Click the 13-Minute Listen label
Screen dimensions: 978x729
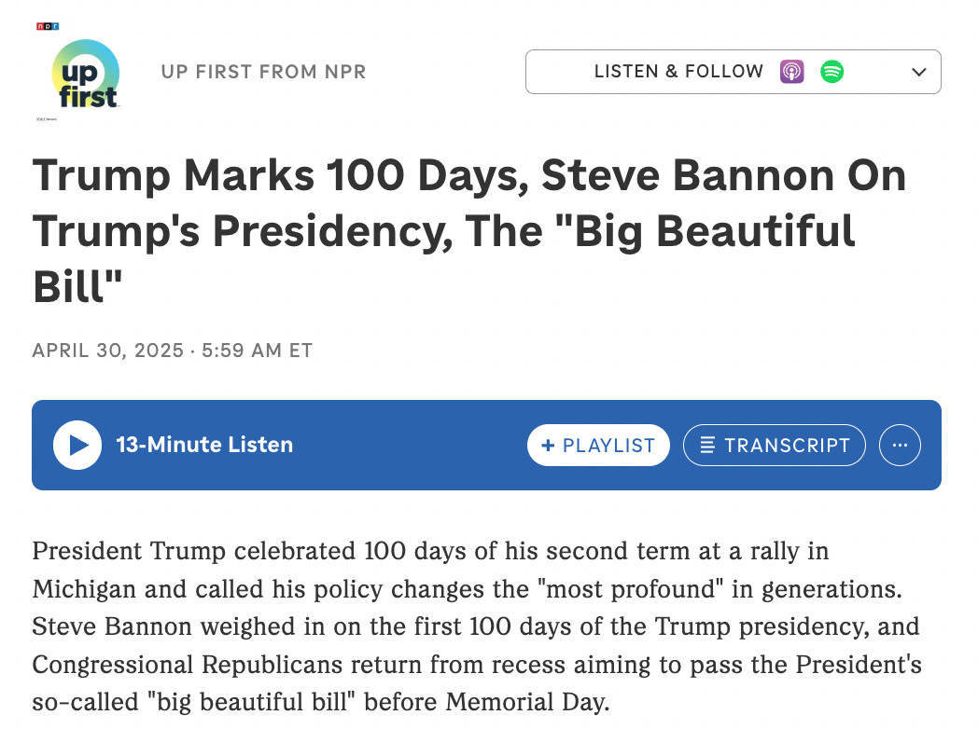pos(204,445)
